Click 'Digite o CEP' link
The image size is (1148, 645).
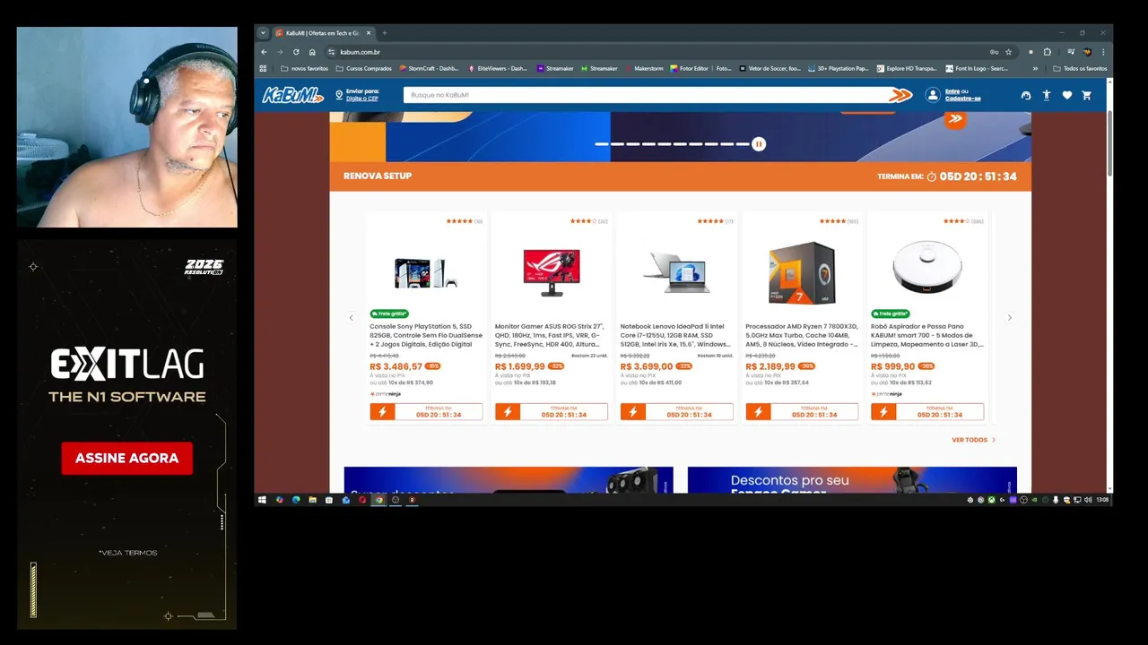tap(362, 99)
